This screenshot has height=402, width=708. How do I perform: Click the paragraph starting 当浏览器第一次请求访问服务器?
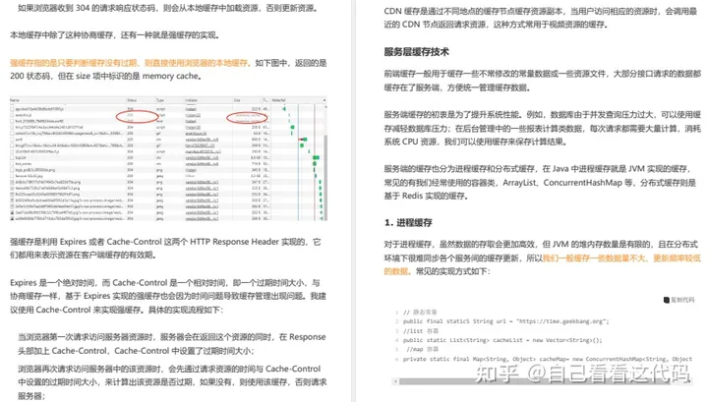(x=171, y=344)
